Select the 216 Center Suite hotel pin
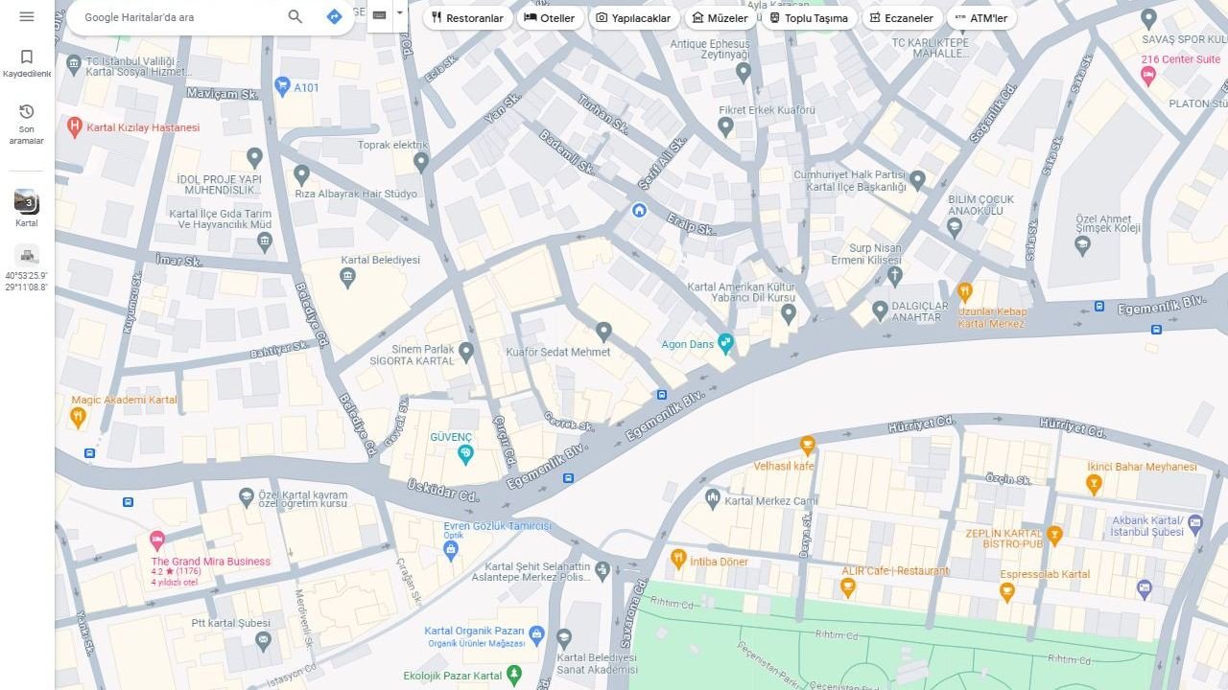This screenshot has height=690, width=1228. point(1148,76)
